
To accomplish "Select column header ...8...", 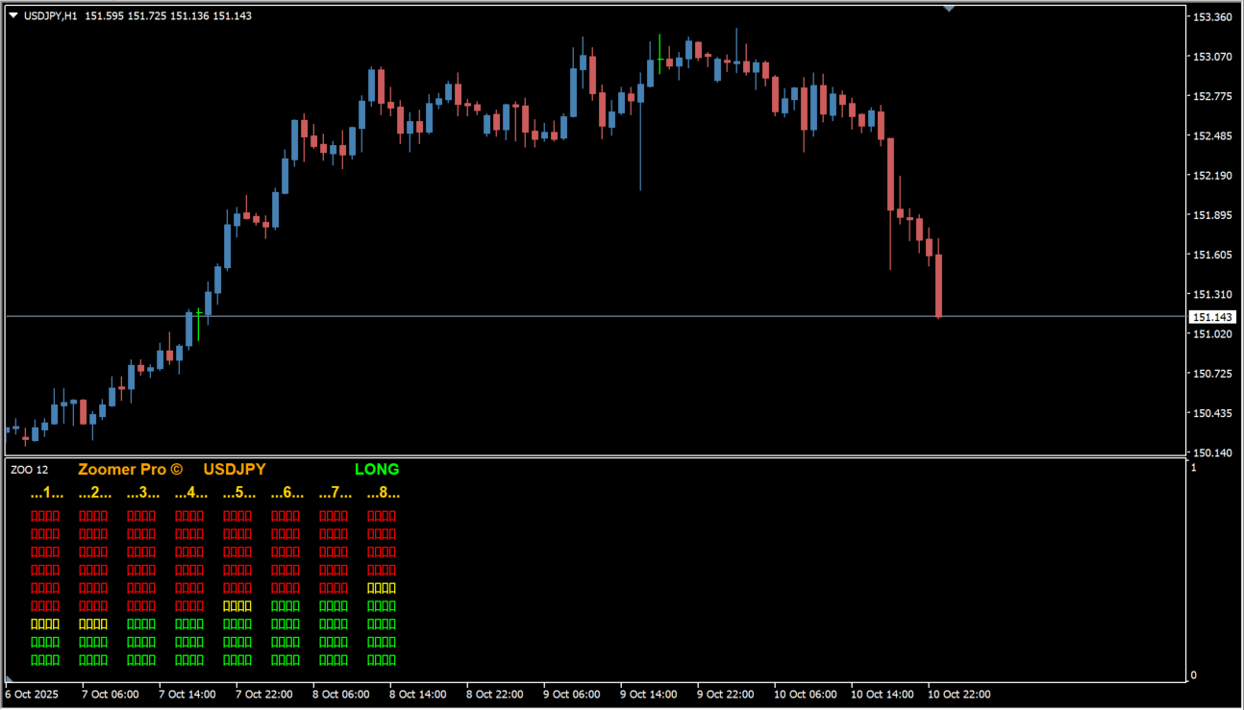I will (x=383, y=493).
